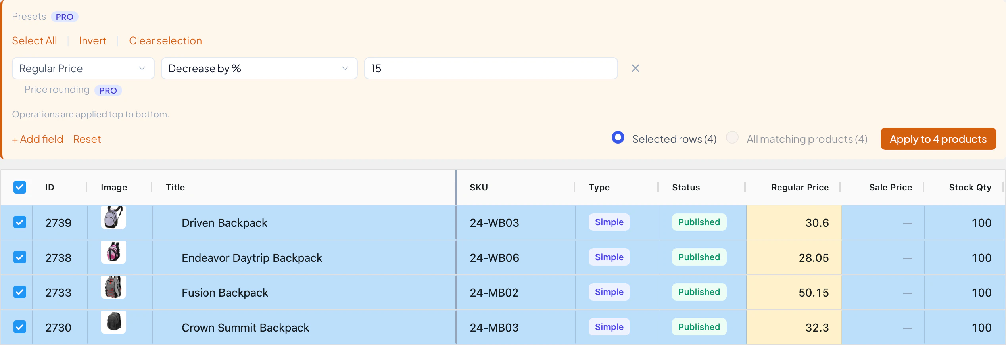Click the Image column header
Image resolution: width=1006 pixels, height=345 pixels.
(114, 187)
